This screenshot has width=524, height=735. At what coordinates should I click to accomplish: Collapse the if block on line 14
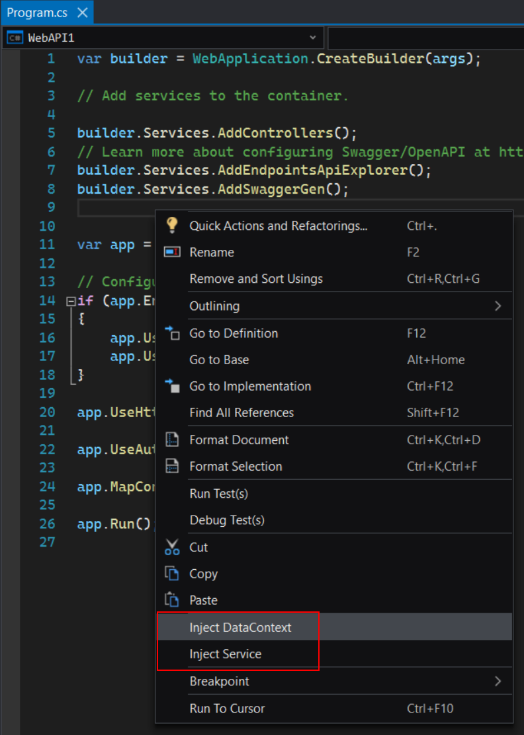tap(71, 301)
